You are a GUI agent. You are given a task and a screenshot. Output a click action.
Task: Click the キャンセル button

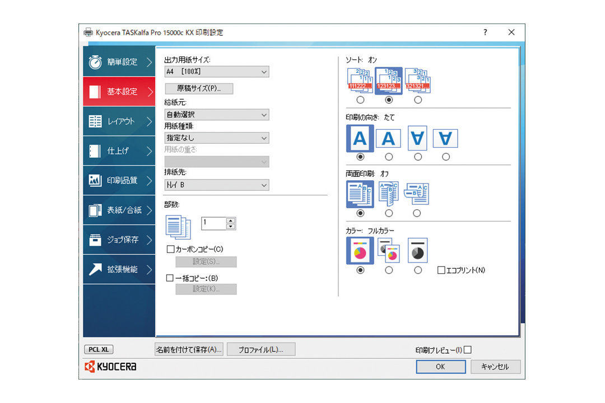point(495,367)
